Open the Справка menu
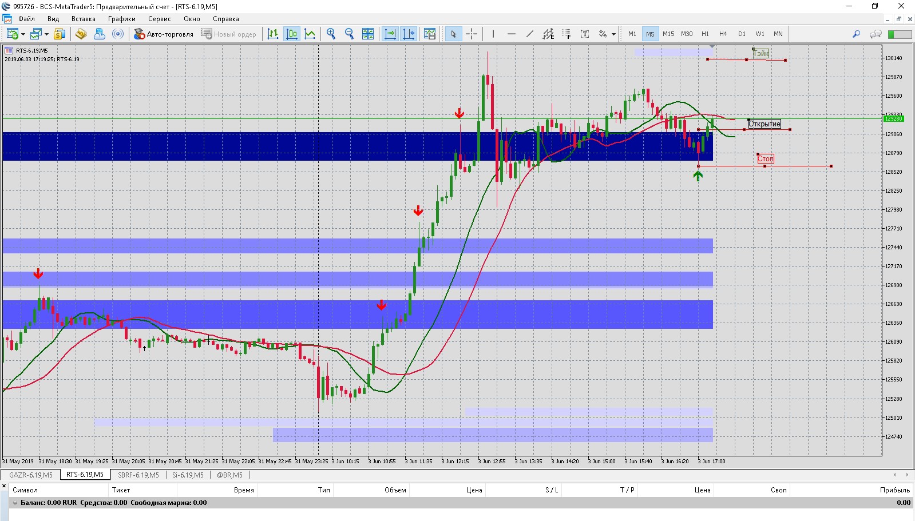The height and width of the screenshot is (521, 915). click(226, 19)
